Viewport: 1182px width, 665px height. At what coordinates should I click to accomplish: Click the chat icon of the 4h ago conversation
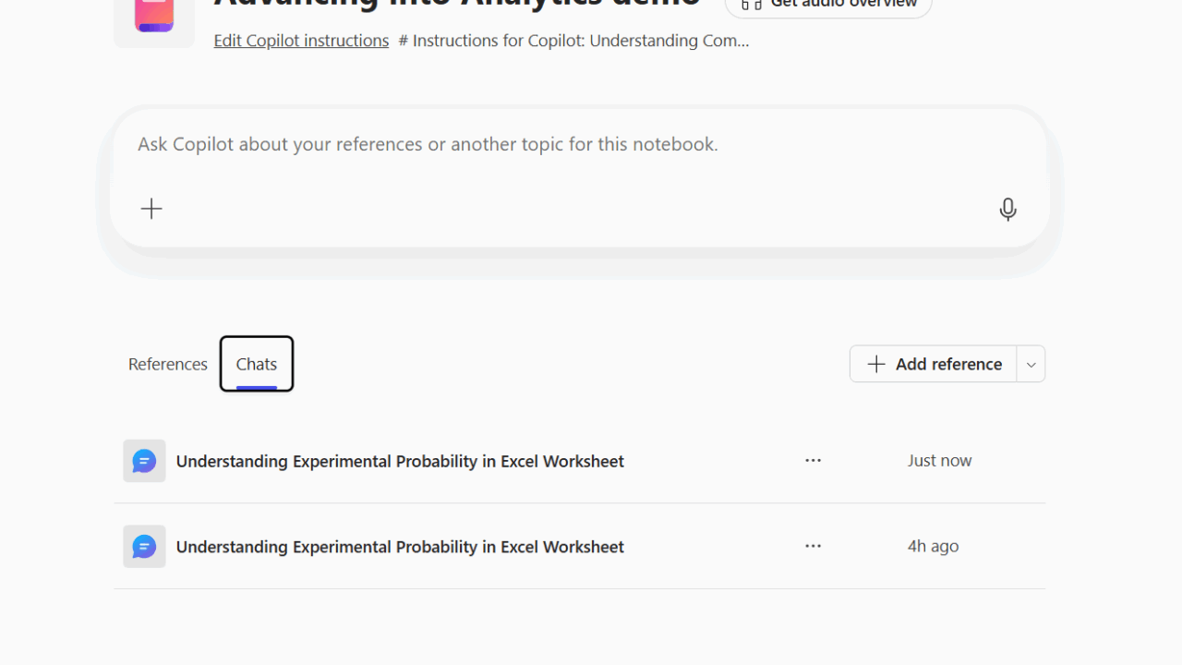[144, 547]
